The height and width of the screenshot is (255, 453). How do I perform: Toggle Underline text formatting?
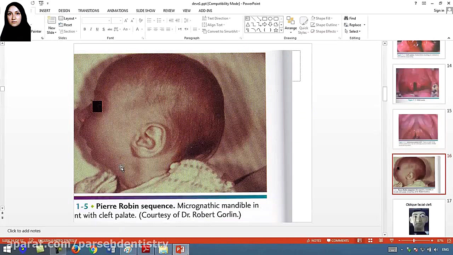(97, 29)
